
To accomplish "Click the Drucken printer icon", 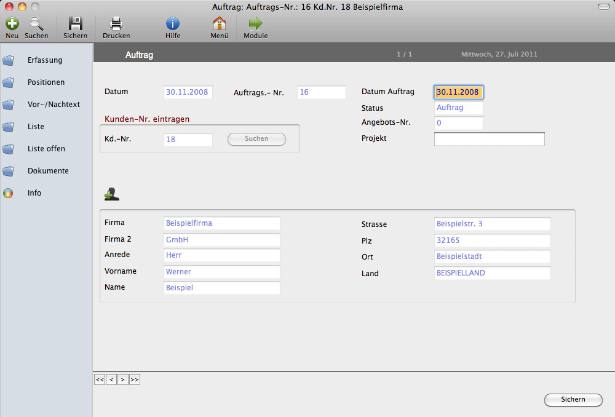I will [116, 24].
